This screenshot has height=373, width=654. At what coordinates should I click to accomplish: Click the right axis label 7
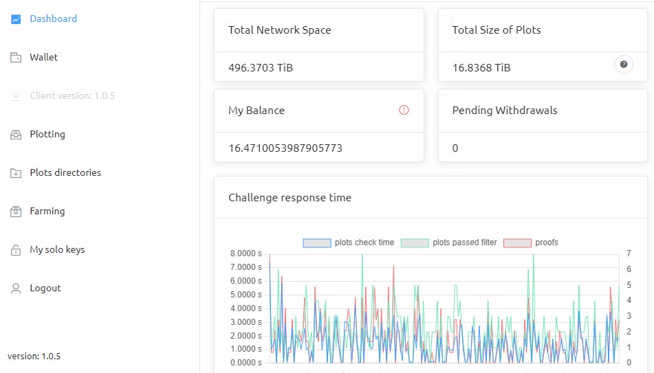pos(629,253)
